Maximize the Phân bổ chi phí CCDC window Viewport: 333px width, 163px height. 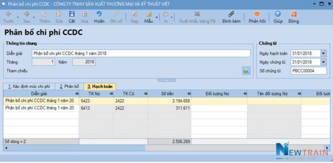(x=321, y=4)
